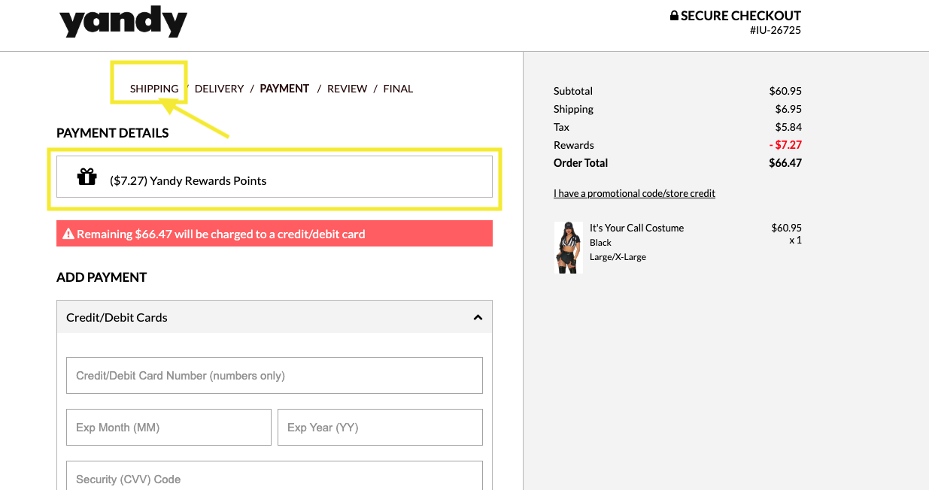Click the gift icon beside Yandy Rewards Points
929x490 pixels.
[x=87, y=177]
